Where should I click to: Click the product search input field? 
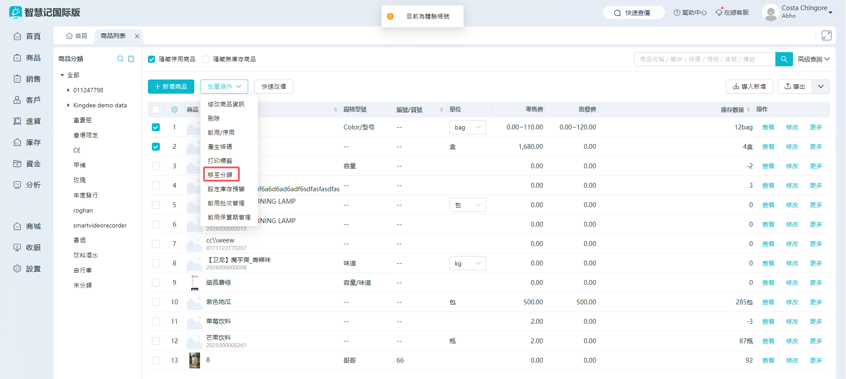tap(704, 59)
